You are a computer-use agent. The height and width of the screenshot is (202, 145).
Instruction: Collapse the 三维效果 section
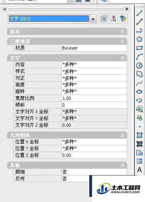(x=122, y=42)
